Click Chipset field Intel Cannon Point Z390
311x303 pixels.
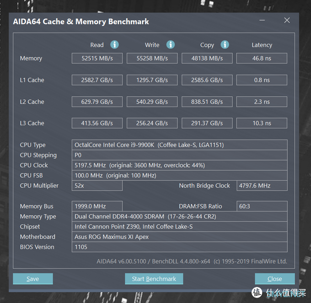[180, 227]
